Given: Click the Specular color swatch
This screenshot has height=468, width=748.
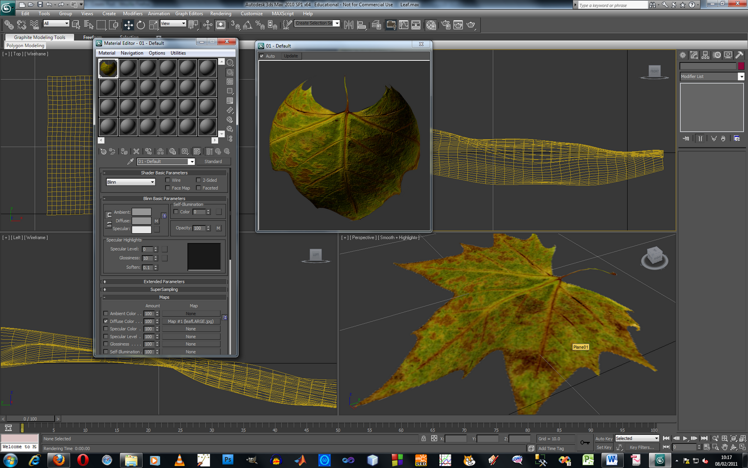Looking at the screenshot, I should [141, 229].
